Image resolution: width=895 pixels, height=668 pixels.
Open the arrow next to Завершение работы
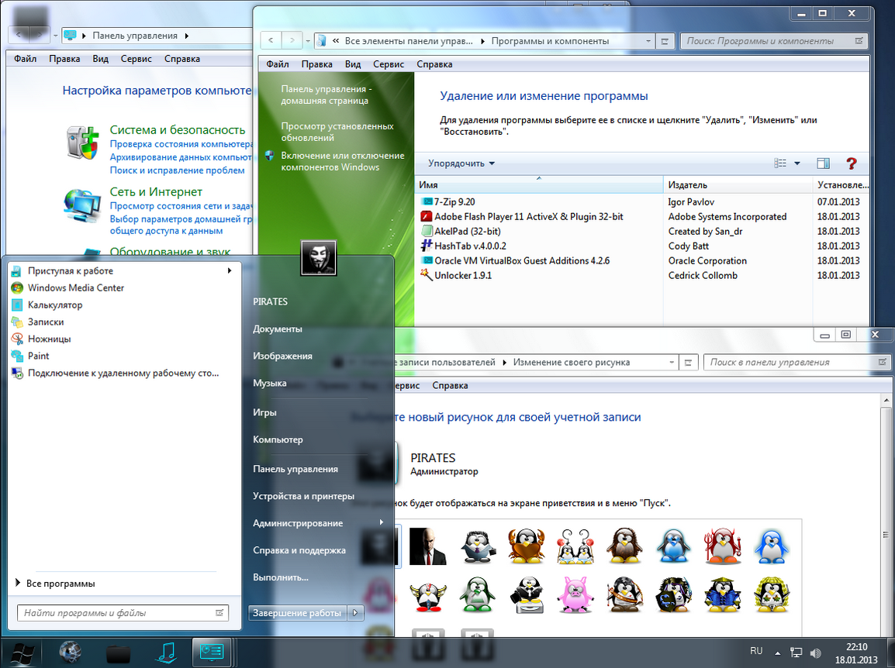click(355, 613)
